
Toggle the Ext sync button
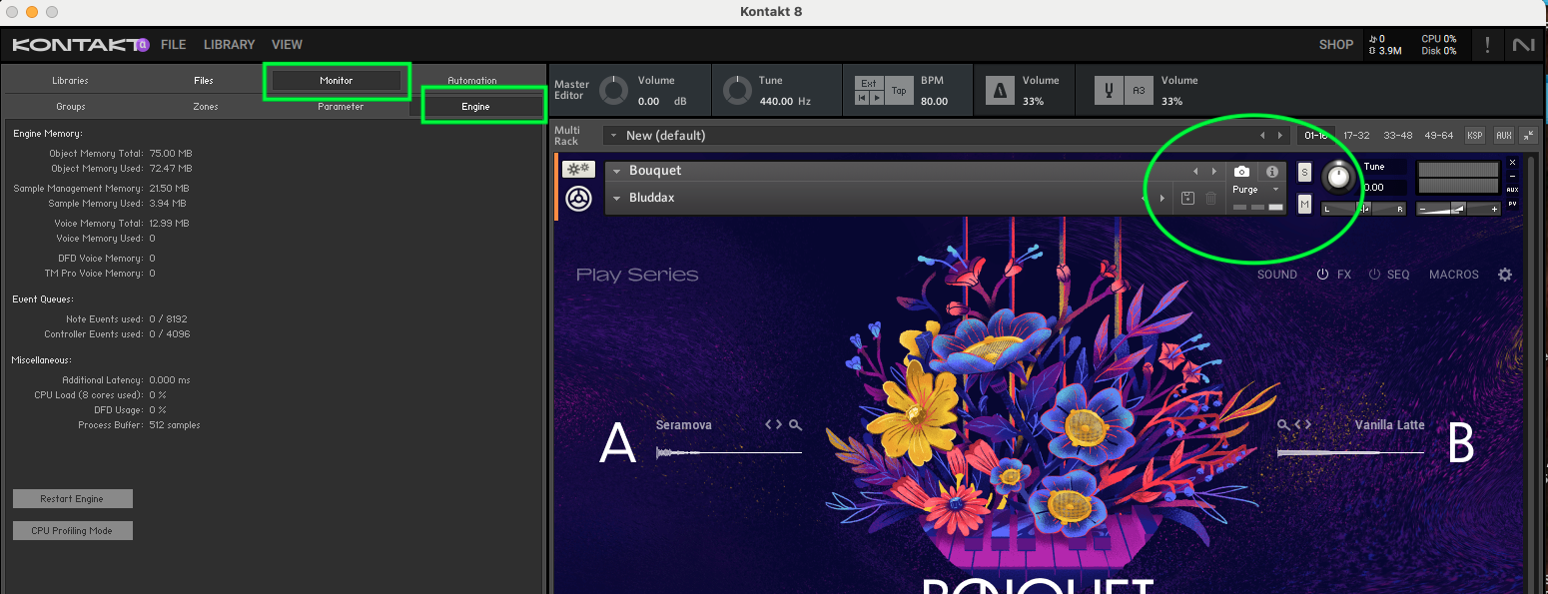pos(869,84)
